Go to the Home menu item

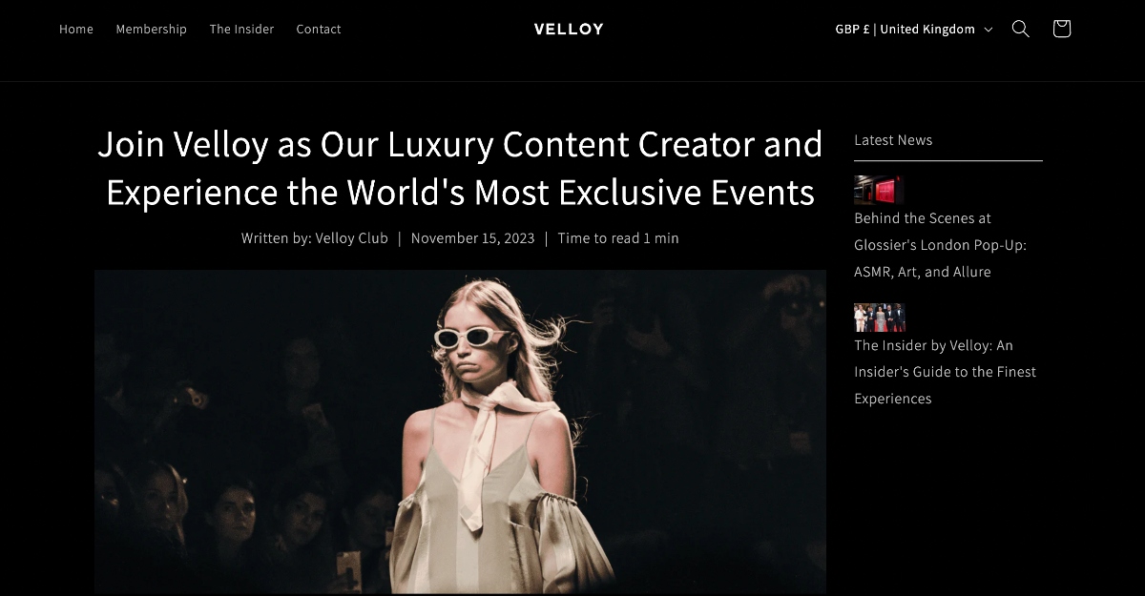coord(76,29)
